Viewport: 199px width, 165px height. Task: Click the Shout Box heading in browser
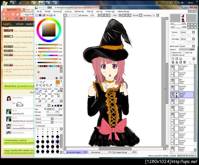tap(10, 86)
